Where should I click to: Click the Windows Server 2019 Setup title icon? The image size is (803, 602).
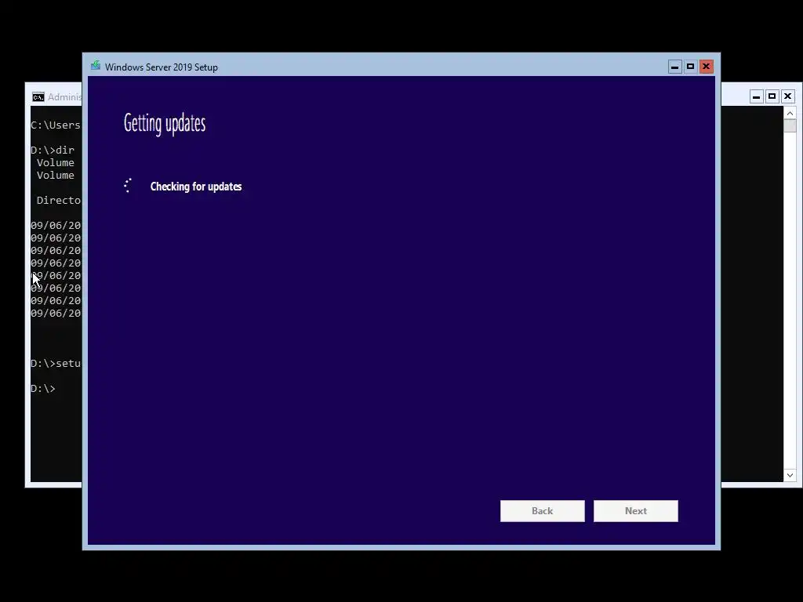96,66
